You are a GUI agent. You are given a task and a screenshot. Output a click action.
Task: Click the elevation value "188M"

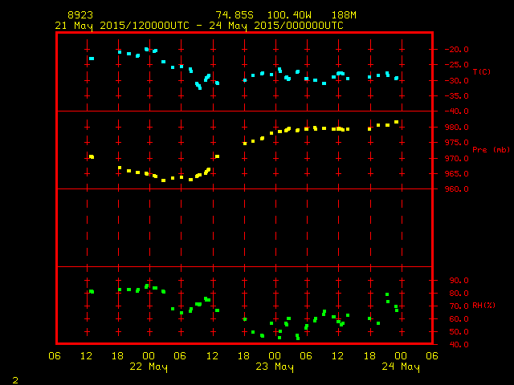344,15
